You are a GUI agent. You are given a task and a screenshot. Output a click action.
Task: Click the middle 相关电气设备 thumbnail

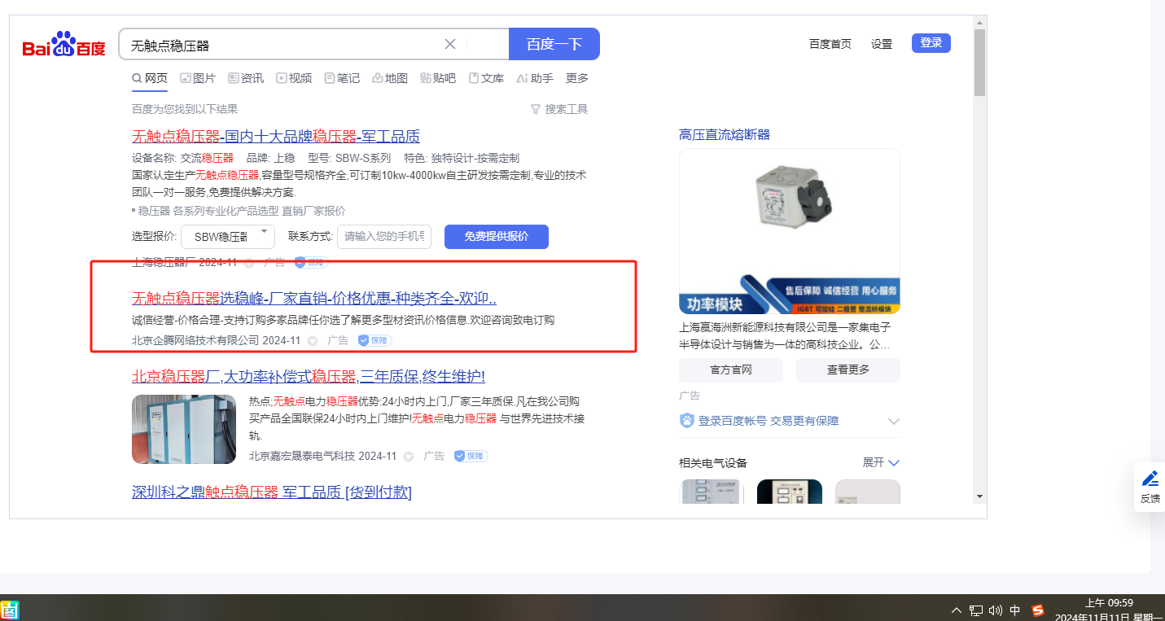(x=790, y=492)
